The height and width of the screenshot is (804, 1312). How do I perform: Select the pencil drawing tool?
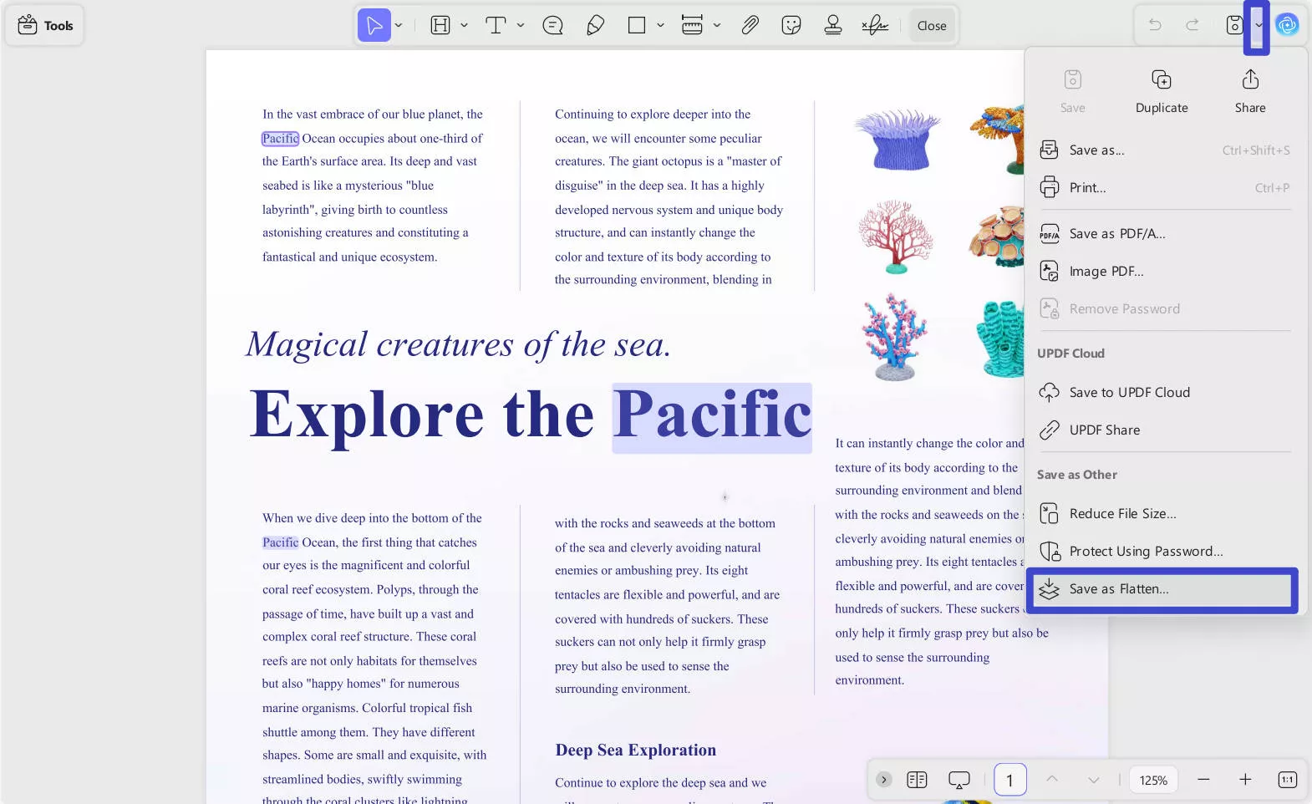[x=595, y=26]
